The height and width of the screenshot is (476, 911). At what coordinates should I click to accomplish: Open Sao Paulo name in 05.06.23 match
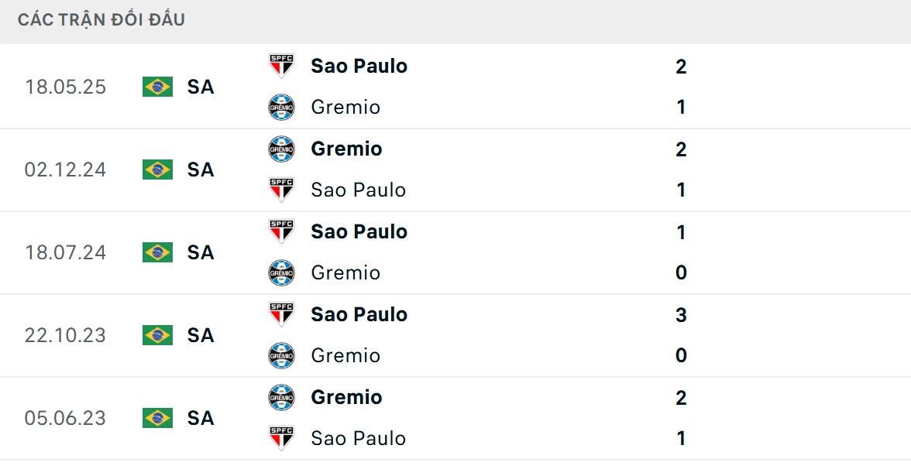[358, 438]
